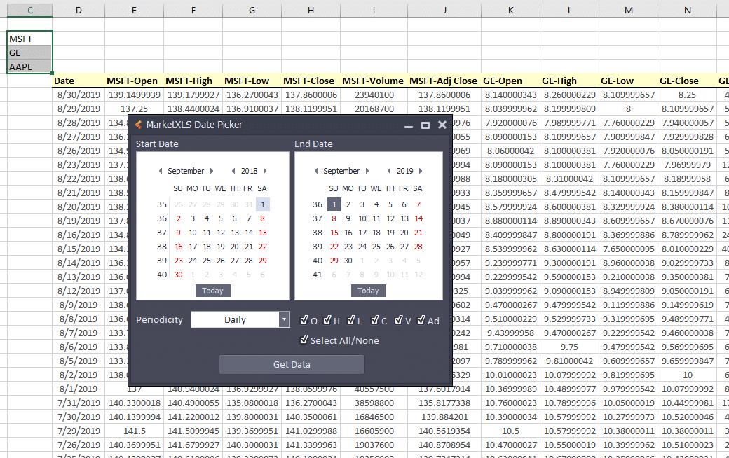Select the AAPL cell

coord(29,67)
